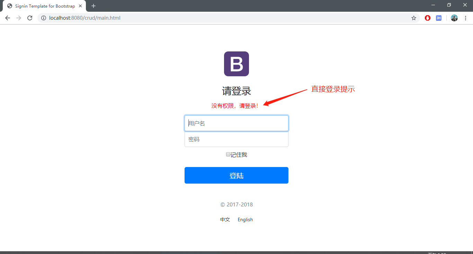Image resolution: width=473 pixels, height=254 pixels.
Task: Check the 记住我 remember-me checkbox
Action: [x=228, y=154]
